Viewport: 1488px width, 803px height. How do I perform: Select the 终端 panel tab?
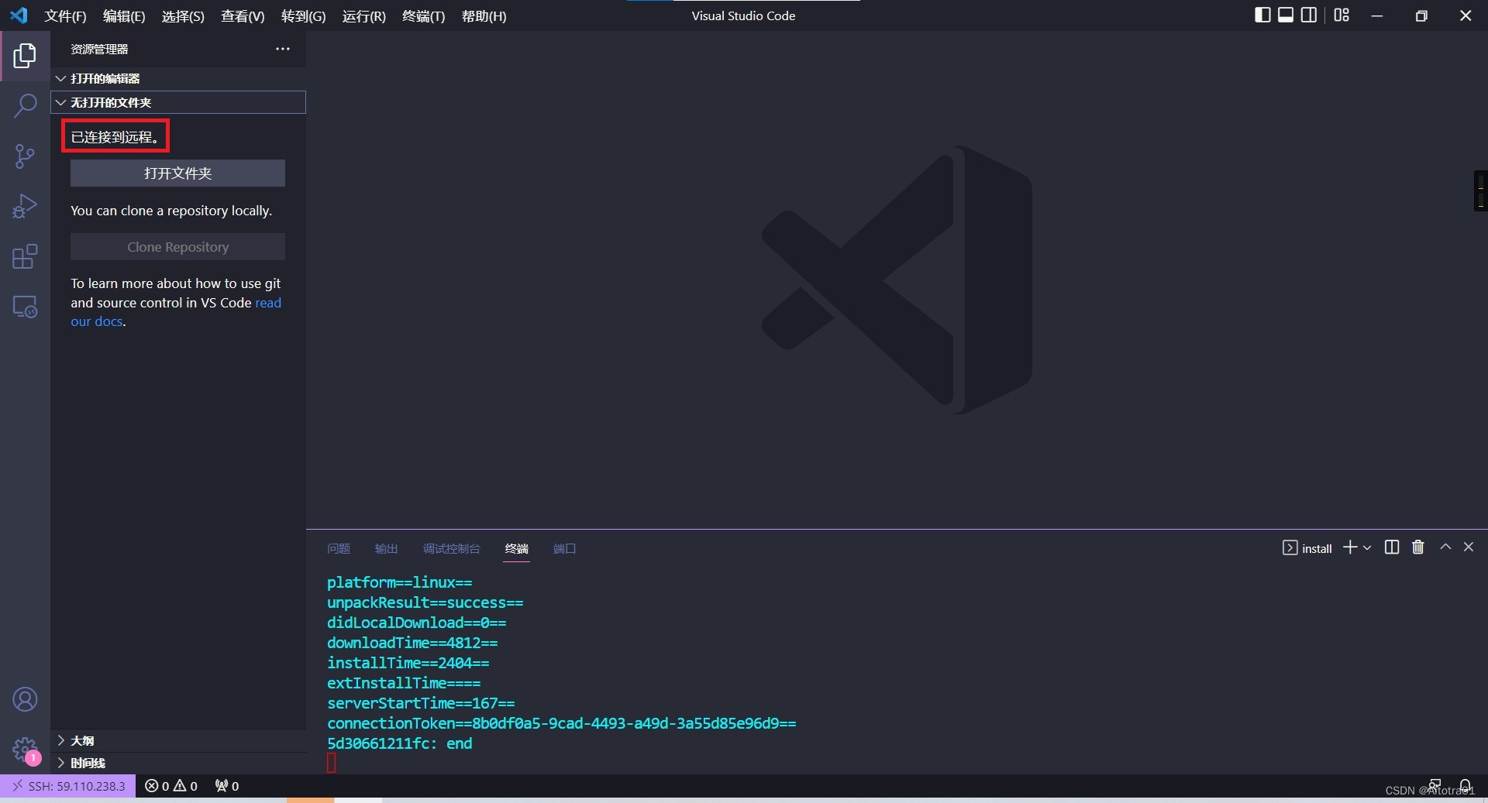coord(516,548)
